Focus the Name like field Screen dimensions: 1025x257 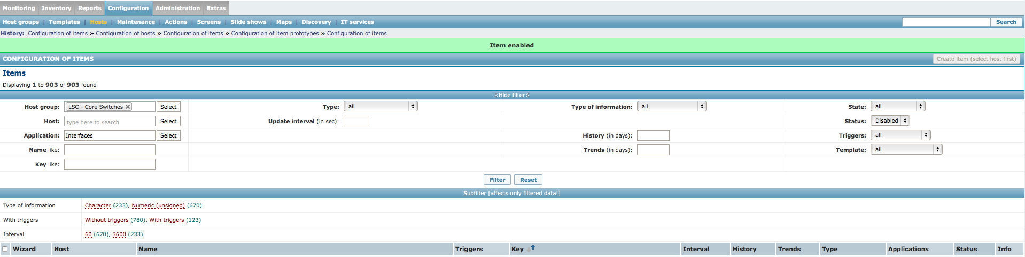click(110, 150)
